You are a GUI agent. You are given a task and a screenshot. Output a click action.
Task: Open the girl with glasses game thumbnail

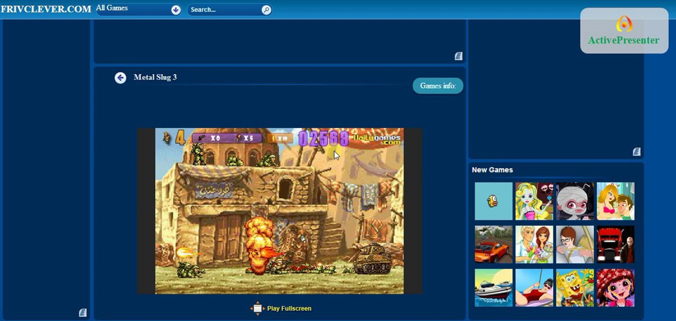[x=575, y=244]
